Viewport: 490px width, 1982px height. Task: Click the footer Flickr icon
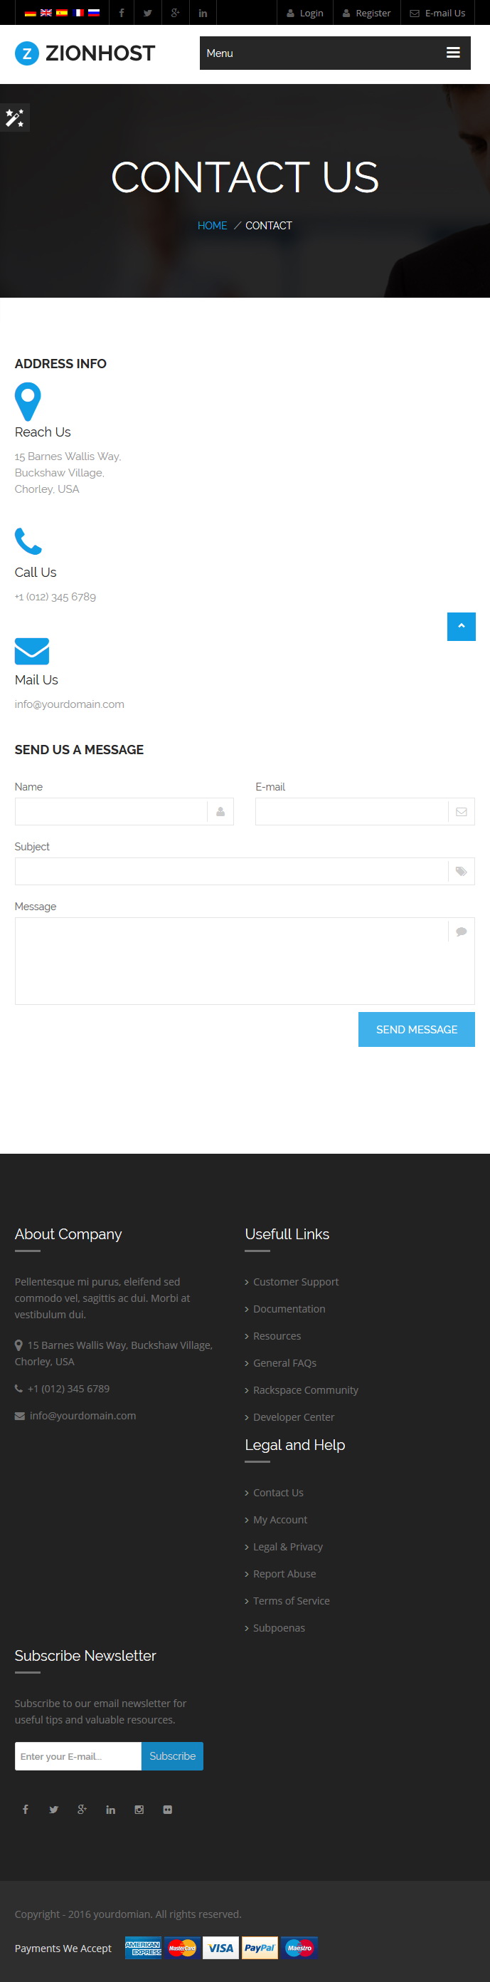[x=167, y=1809]
